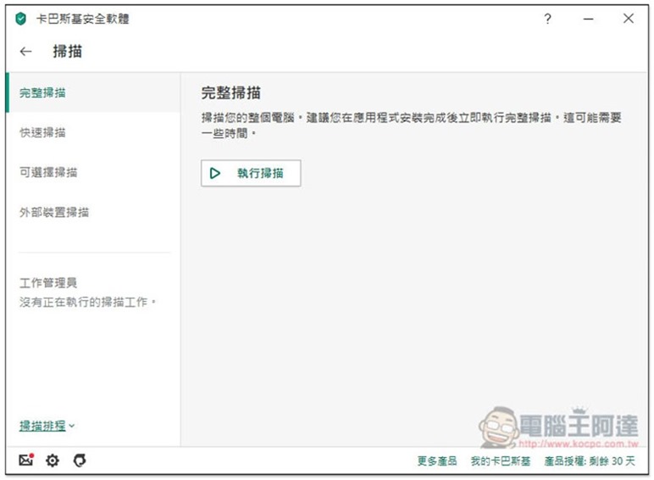Open the 更多產品 link
This screenshot has width=654, height=480.
tap(437, 460)
